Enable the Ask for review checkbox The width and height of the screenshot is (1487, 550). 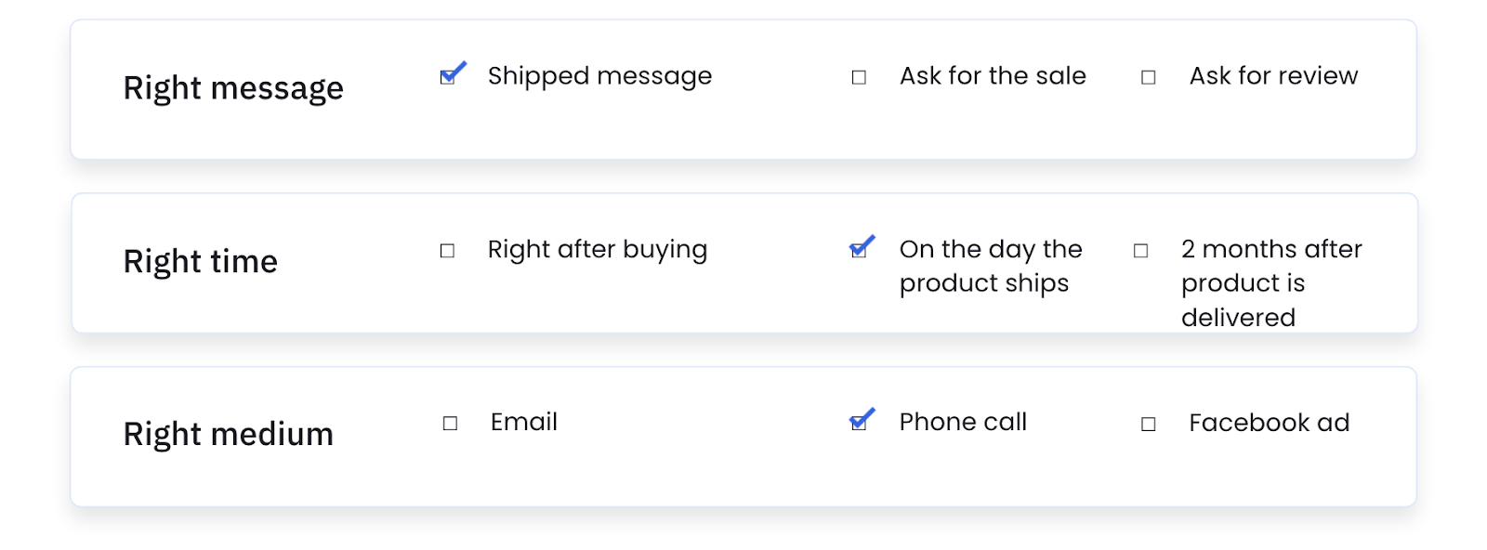pos(1149,77)
